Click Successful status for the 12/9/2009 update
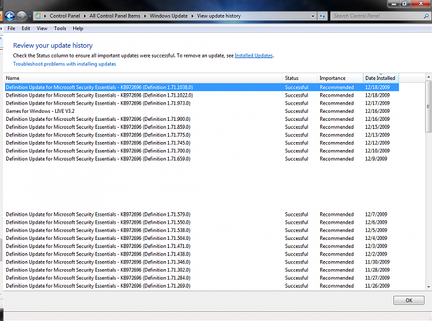 [x=297, y=159]
